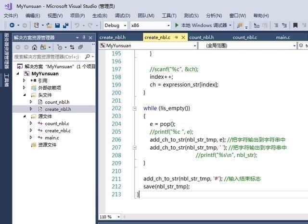
Task: Save the current file with floppy icon
Action: click(57, 25)
